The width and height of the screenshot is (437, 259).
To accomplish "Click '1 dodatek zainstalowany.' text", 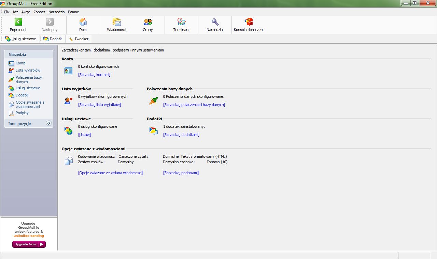I will pyautogui.click(x=184, y=126).
